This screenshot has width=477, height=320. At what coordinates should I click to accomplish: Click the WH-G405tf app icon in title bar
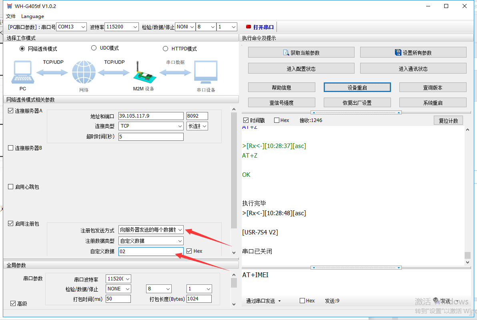pyautogui.click(x=9, y=6)
